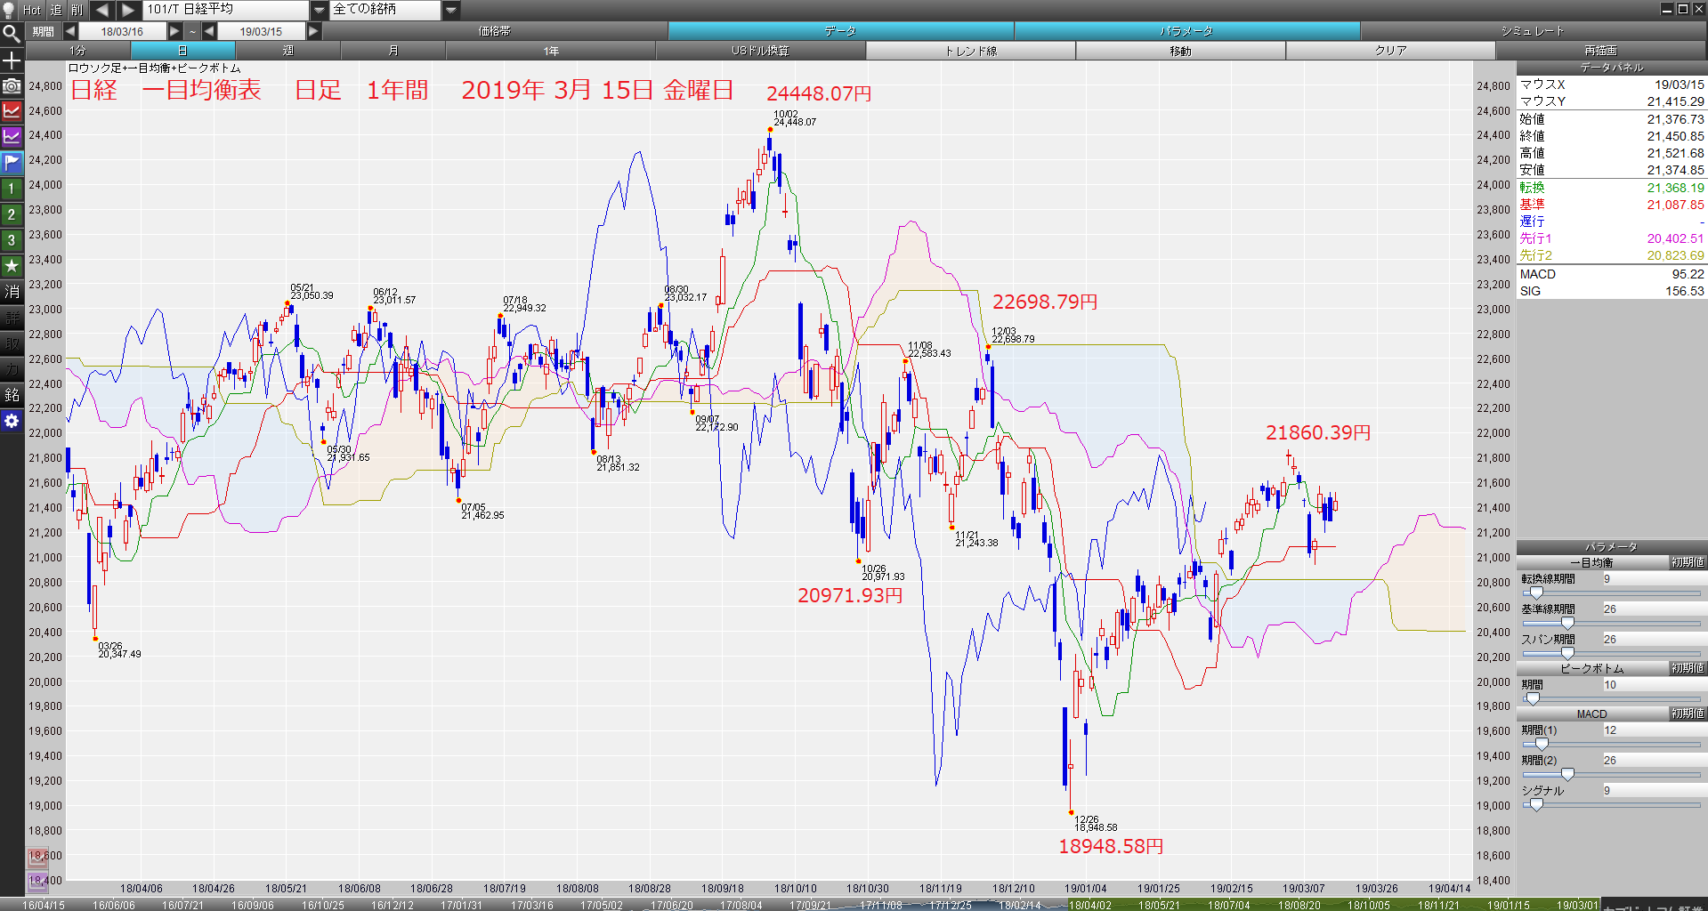
Task: Click the 期間 period button
Action: coord(44,31)
